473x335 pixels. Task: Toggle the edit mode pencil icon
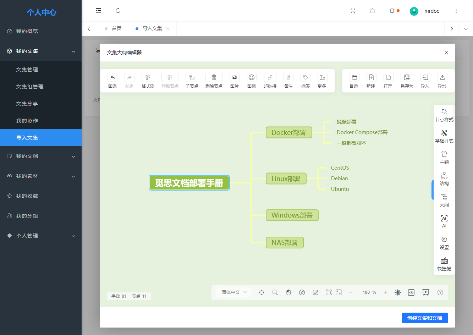click(315, 292)
